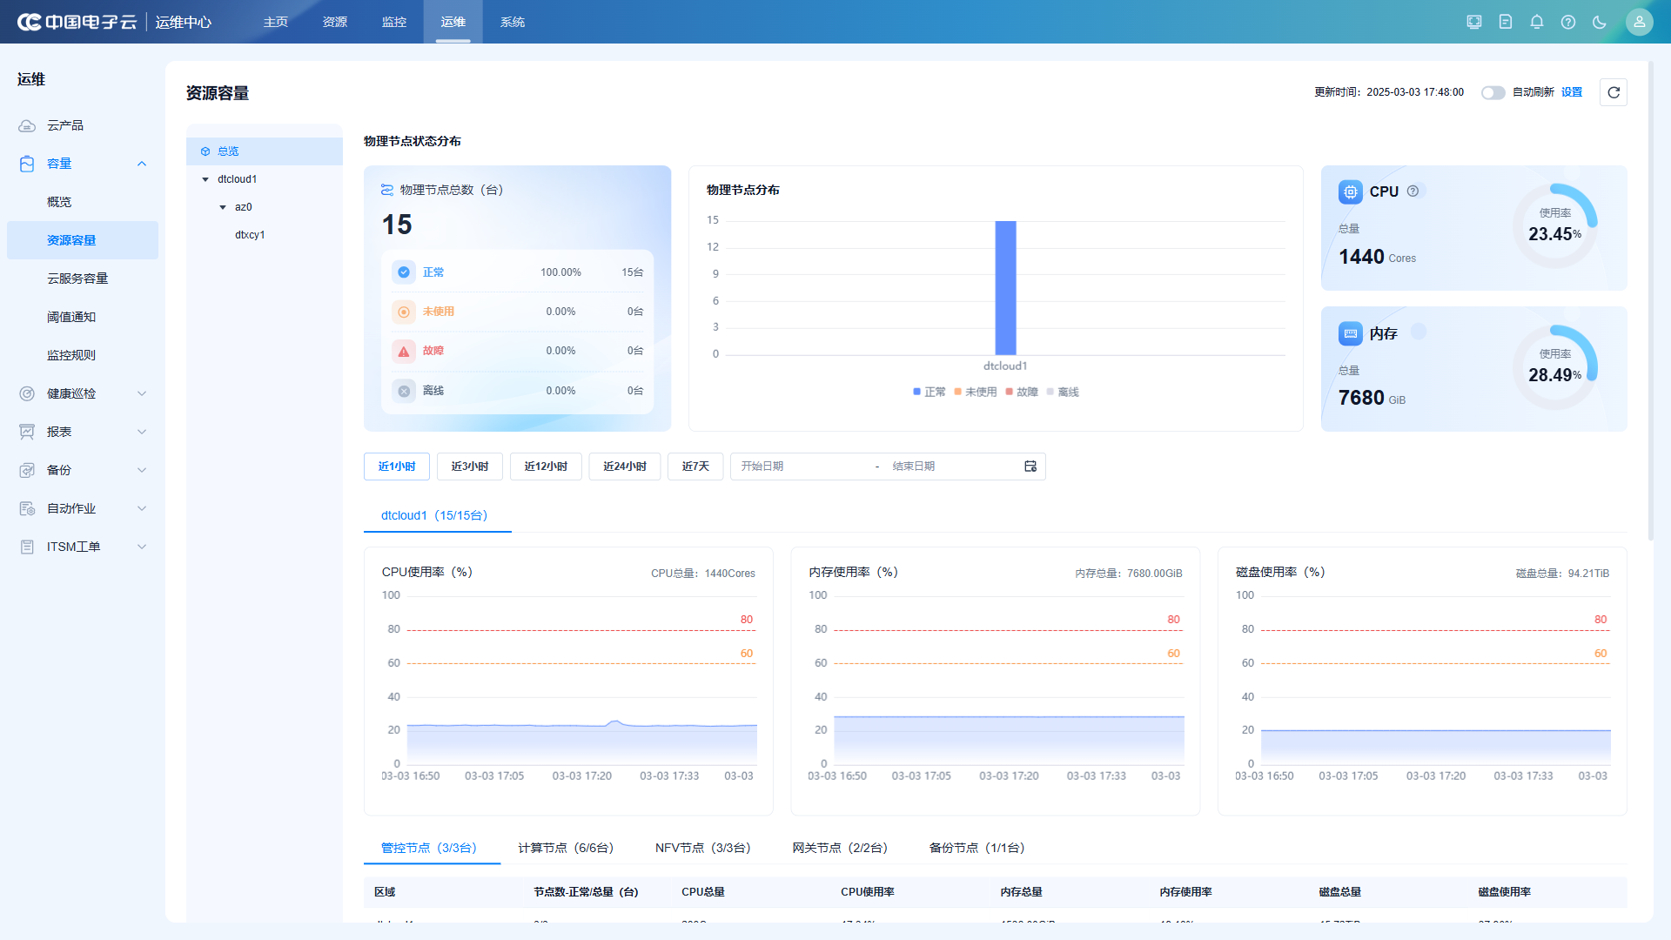Viewport: 1671px width, 940px height.
Task: Open the user avatar menu
Action: [1640, 22]
